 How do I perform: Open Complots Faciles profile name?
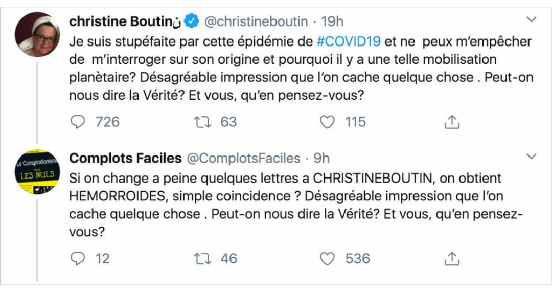pyautogui.click(x=125, y=158)
